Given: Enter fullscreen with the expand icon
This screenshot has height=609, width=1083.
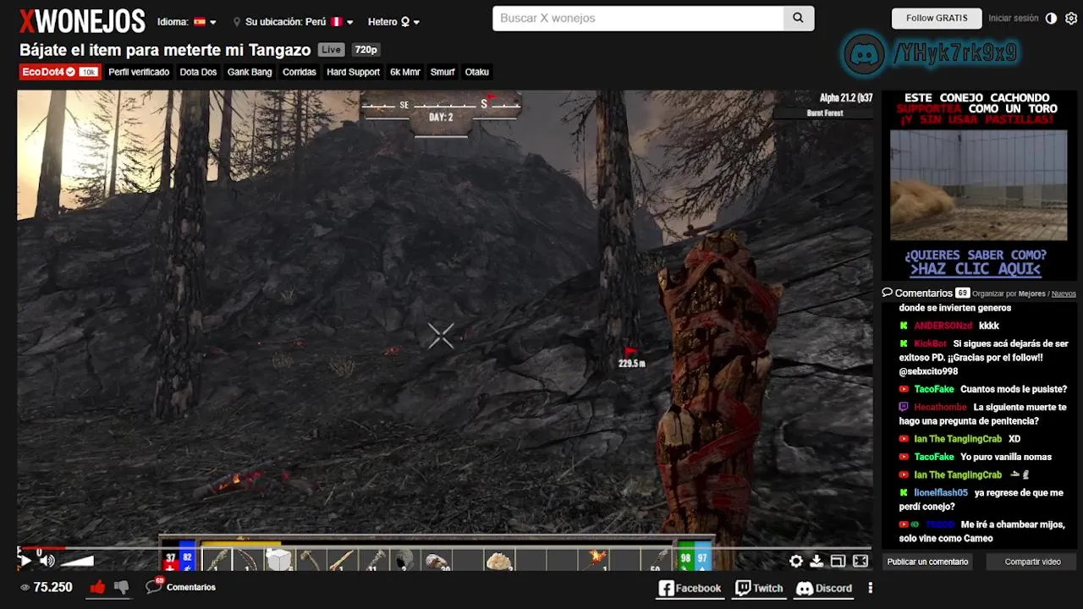Looking at the screenshot, I should tap(860, 561).
